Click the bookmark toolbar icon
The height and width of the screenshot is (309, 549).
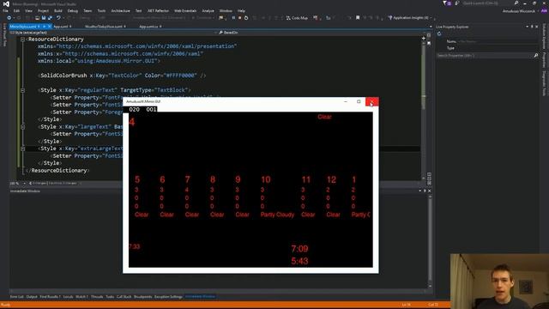358,17
